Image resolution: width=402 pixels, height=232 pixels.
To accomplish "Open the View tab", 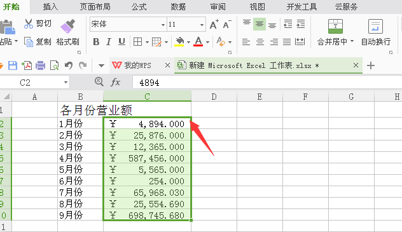I will pyautogui.click(x=258, y=6).
